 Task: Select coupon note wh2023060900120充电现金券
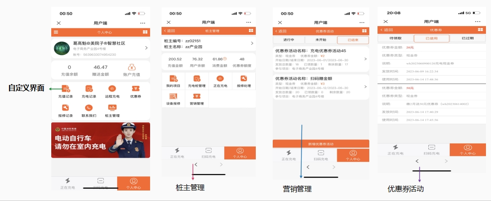click(430, 63)
